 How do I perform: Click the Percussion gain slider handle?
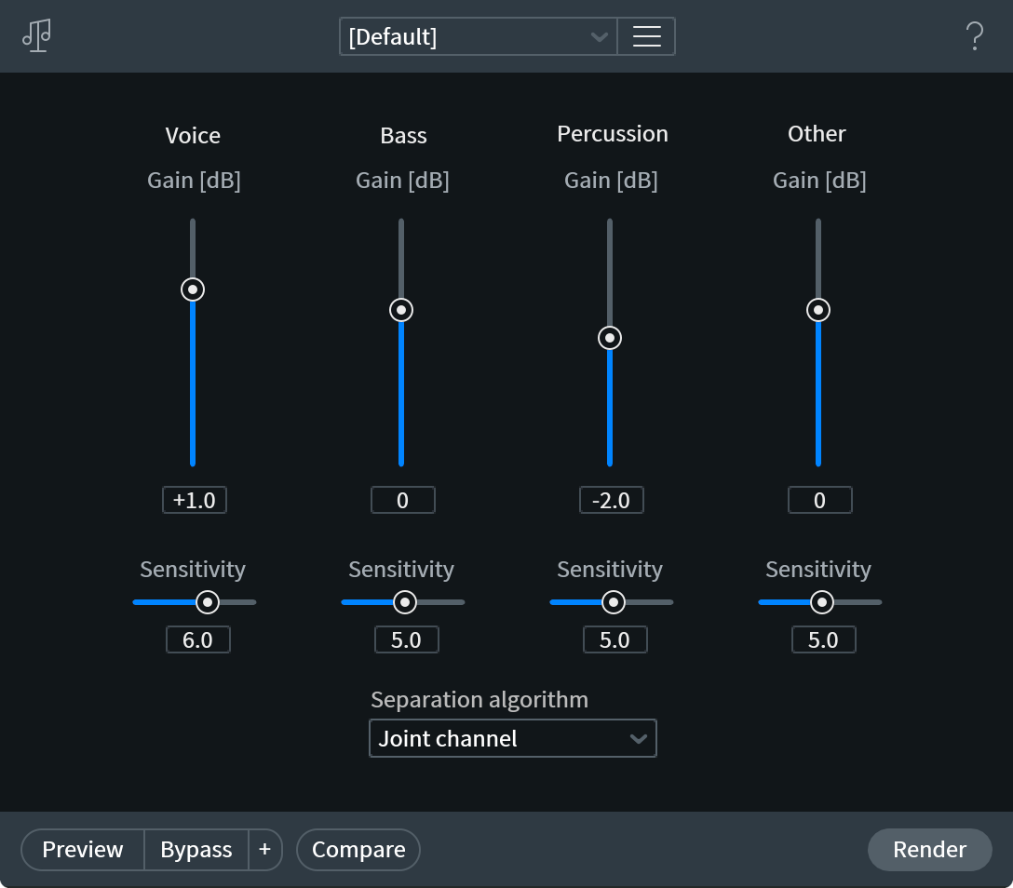(610, 338)
